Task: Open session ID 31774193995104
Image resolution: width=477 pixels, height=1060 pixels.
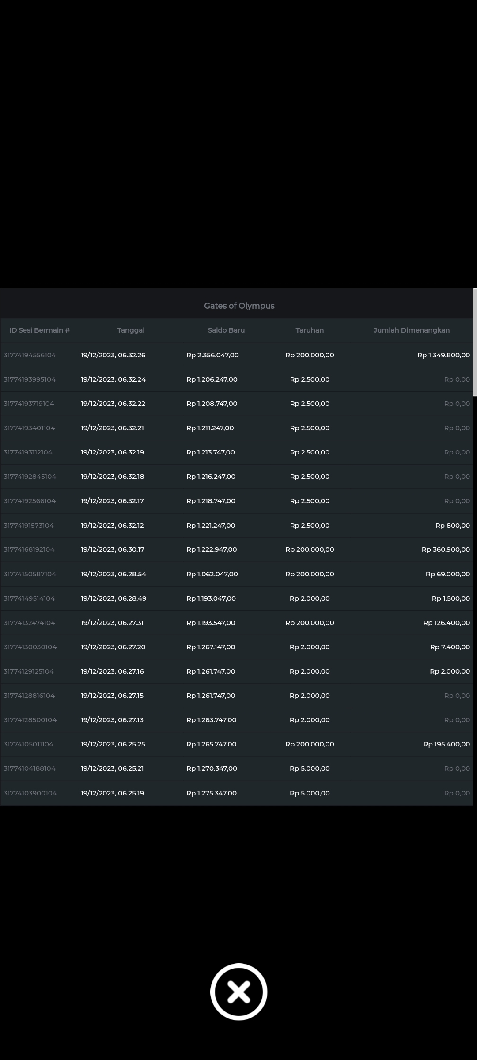Action: 30,379
